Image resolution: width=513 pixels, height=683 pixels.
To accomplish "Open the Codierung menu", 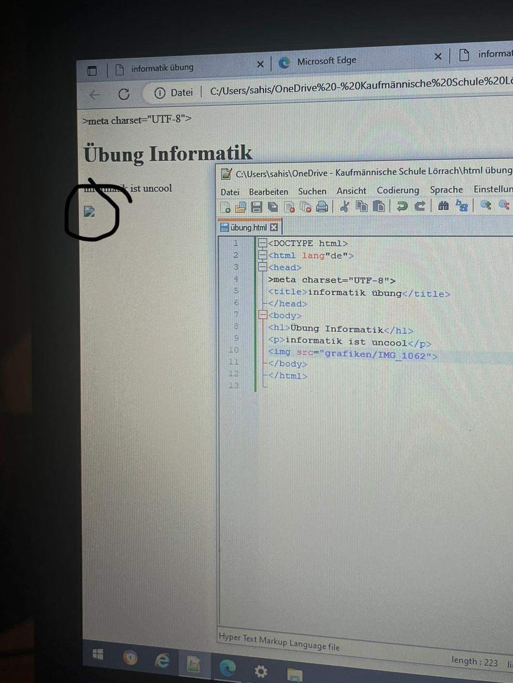I will tap(397, 191).
